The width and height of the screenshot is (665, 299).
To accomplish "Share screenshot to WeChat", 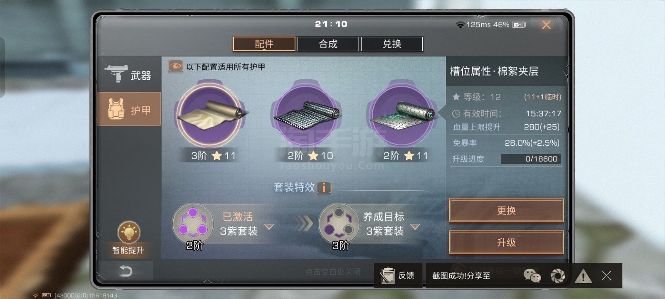I will [532, 275].
